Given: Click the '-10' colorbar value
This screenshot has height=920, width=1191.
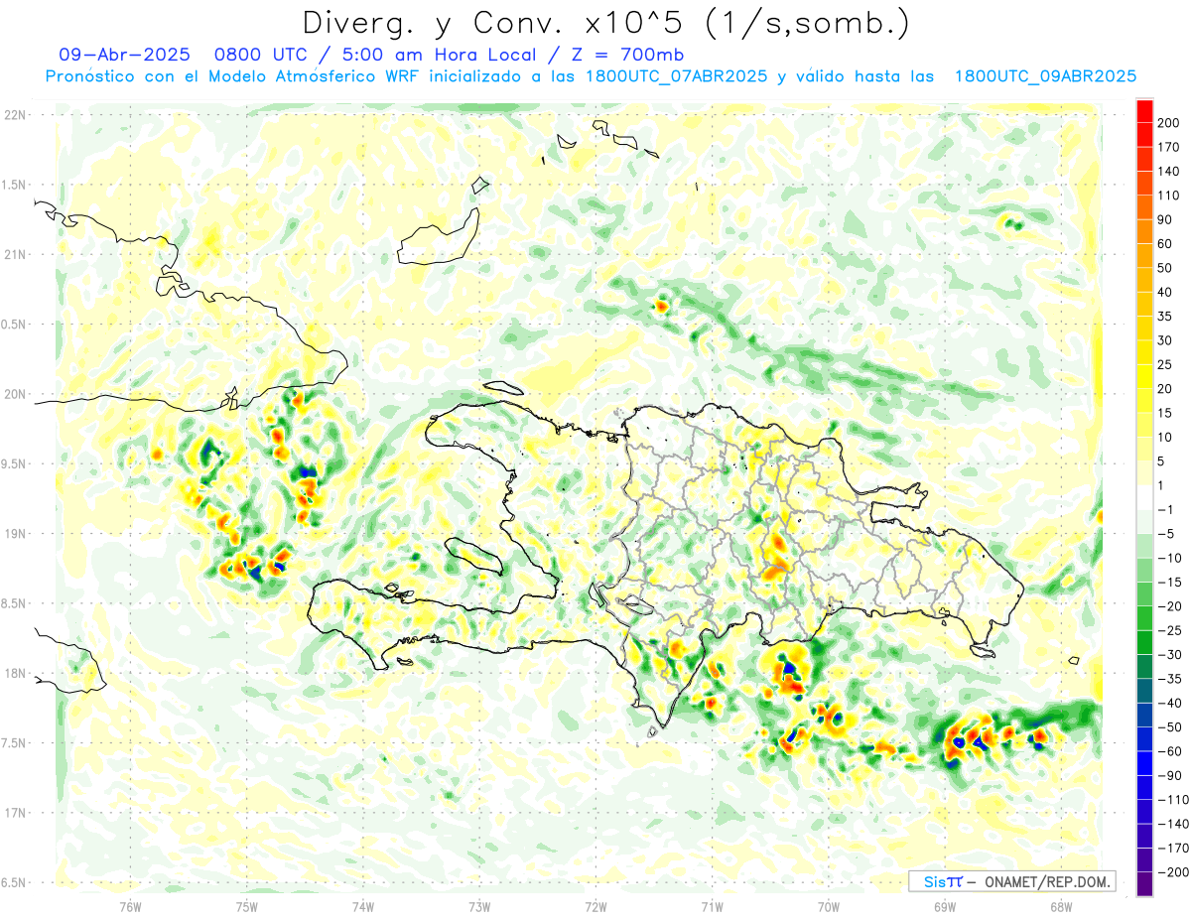Looking at the screenshot, I should point(1169,558).
